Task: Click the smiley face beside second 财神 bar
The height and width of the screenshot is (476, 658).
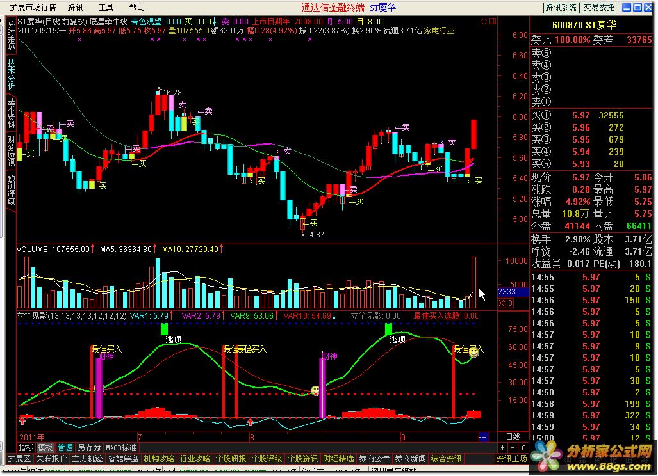Action: coord(315,390)
